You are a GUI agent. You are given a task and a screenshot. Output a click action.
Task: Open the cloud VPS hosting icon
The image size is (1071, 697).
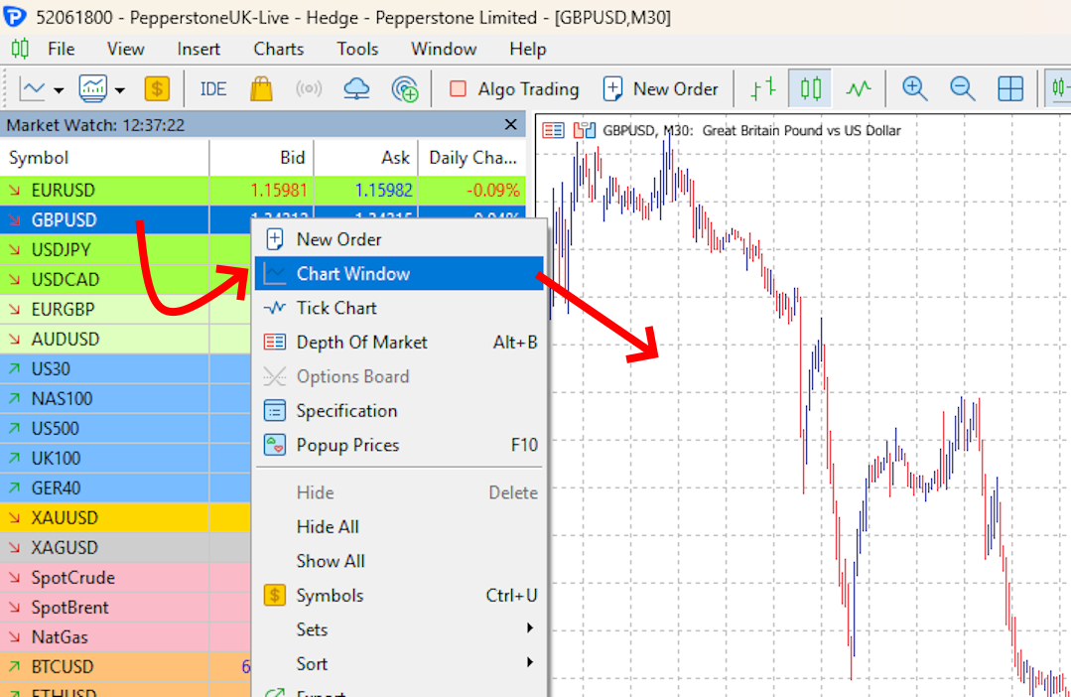tap(356, 88)
